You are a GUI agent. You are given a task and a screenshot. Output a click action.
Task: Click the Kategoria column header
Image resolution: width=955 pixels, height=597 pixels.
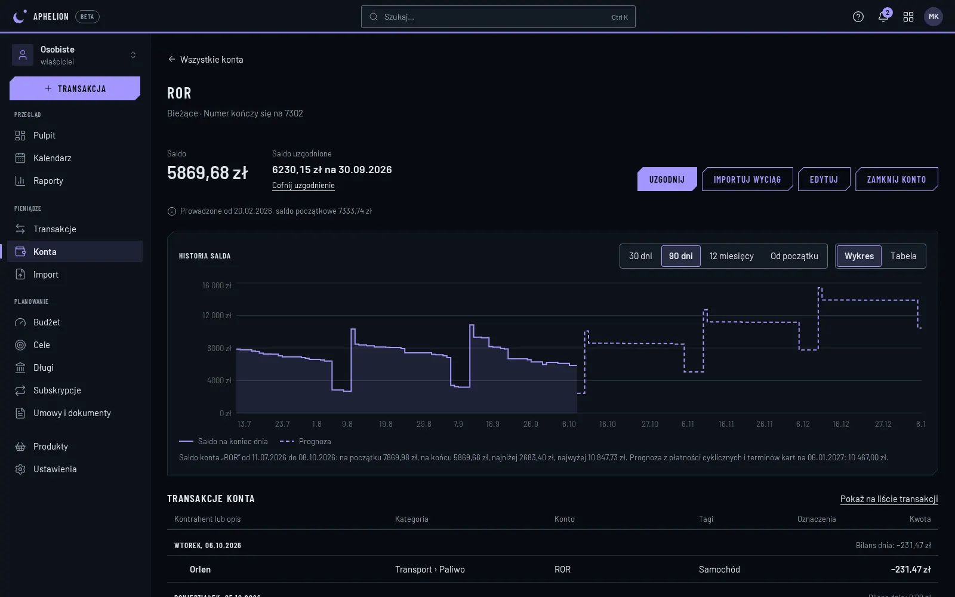coord(412,519)
